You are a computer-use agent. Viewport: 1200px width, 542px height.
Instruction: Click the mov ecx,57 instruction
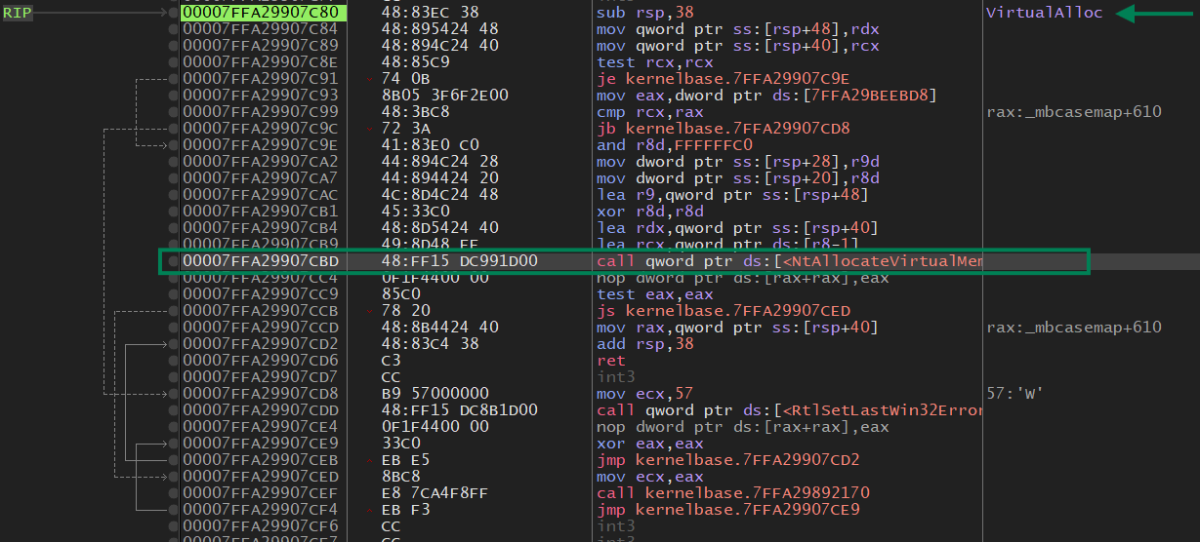(x=644, y=394)
